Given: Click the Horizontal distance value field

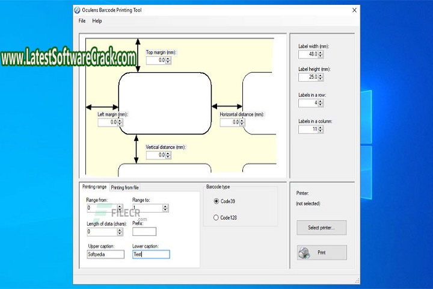Looking at the screenshot, I should [x=230, y=122].
